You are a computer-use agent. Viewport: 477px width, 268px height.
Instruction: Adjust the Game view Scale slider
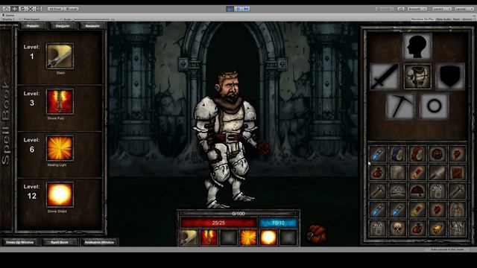pos(91,19)
